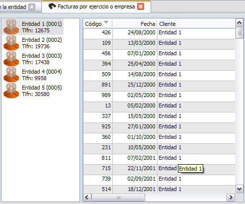Image resolution: width=245 pixels, height=204 pixels.
Task: Select invoice code 337 cell
Action: tap(98, 117)
